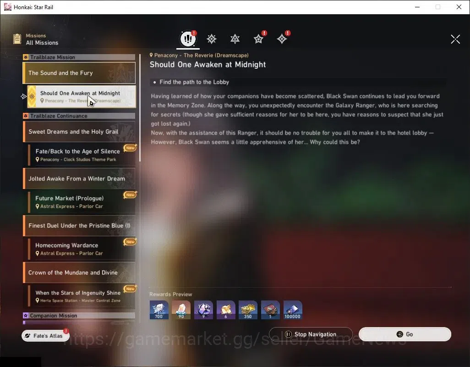Click the Rewards Preview label

click(171, 295)
